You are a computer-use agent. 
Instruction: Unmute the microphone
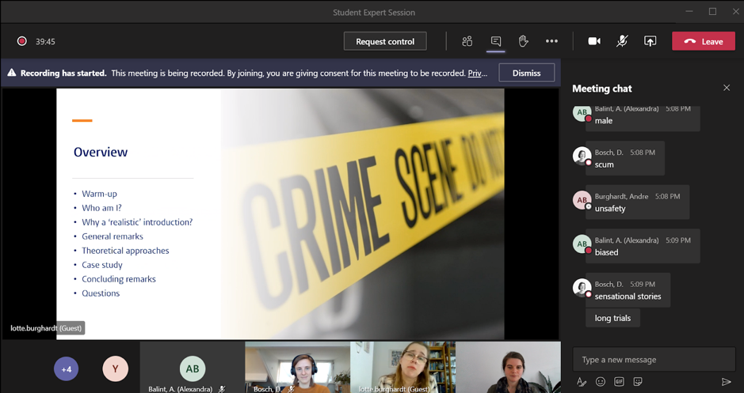point(622,41)
